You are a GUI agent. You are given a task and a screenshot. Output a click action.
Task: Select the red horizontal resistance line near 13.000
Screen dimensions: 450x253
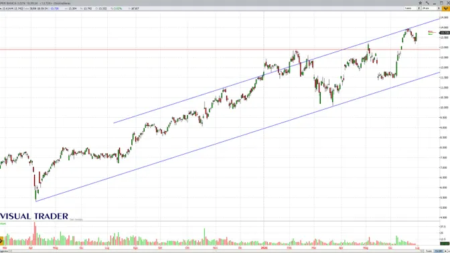click(x=220, y=50)
